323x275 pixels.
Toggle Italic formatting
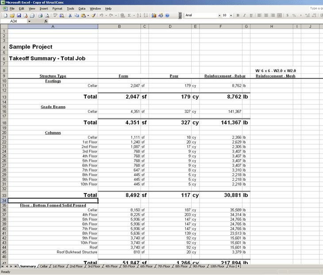244,15
